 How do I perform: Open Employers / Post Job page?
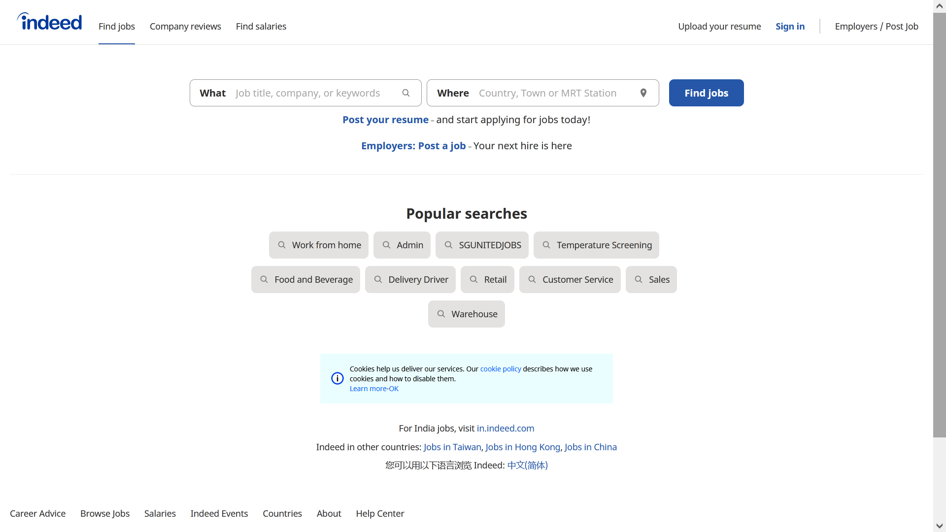coord(877,27)
